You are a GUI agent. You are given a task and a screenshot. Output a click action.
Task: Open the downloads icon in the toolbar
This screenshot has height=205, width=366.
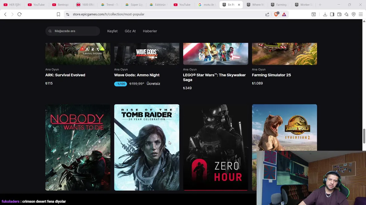click(325, 14)
